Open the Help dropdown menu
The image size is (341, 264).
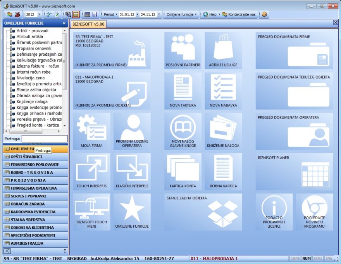point(212,14)
